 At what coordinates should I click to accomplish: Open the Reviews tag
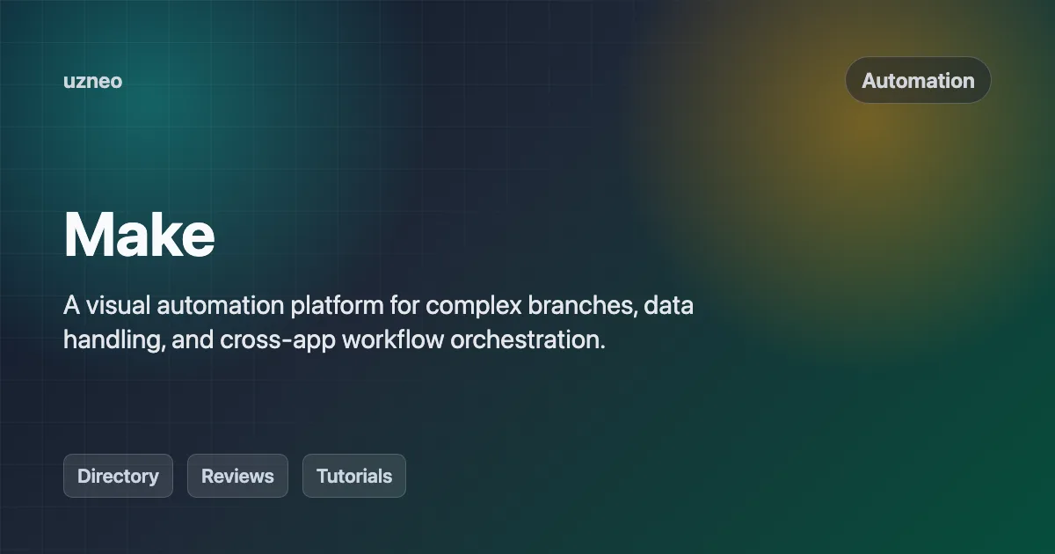[x=237, y=476]
